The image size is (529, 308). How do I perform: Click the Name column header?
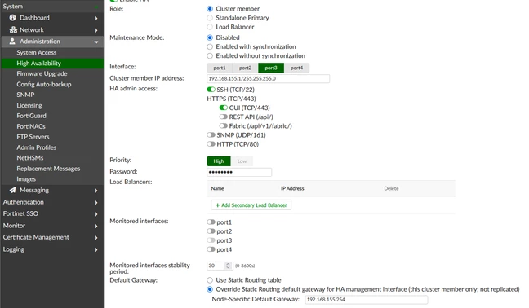(x=217, y=188)
